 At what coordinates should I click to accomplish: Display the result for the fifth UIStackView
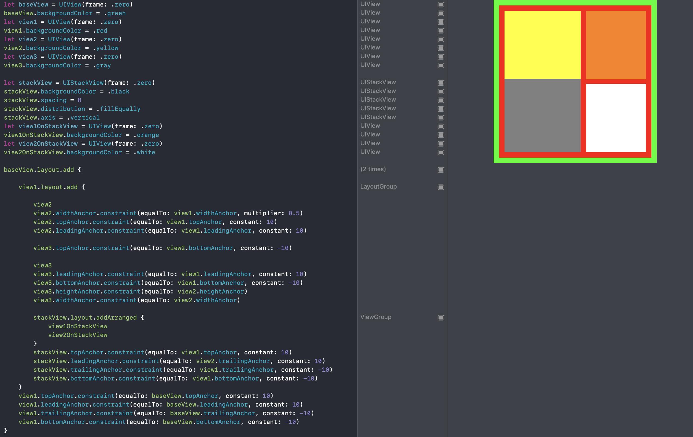click(x=440, y=118)
